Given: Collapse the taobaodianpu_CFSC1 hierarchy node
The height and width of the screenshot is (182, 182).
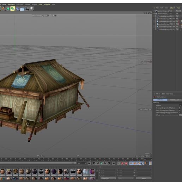Looking at the screenshot, I should tap(154, 13).
